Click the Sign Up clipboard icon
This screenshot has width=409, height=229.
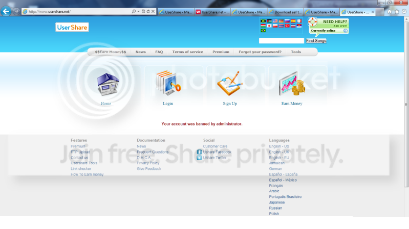[230, 84]
